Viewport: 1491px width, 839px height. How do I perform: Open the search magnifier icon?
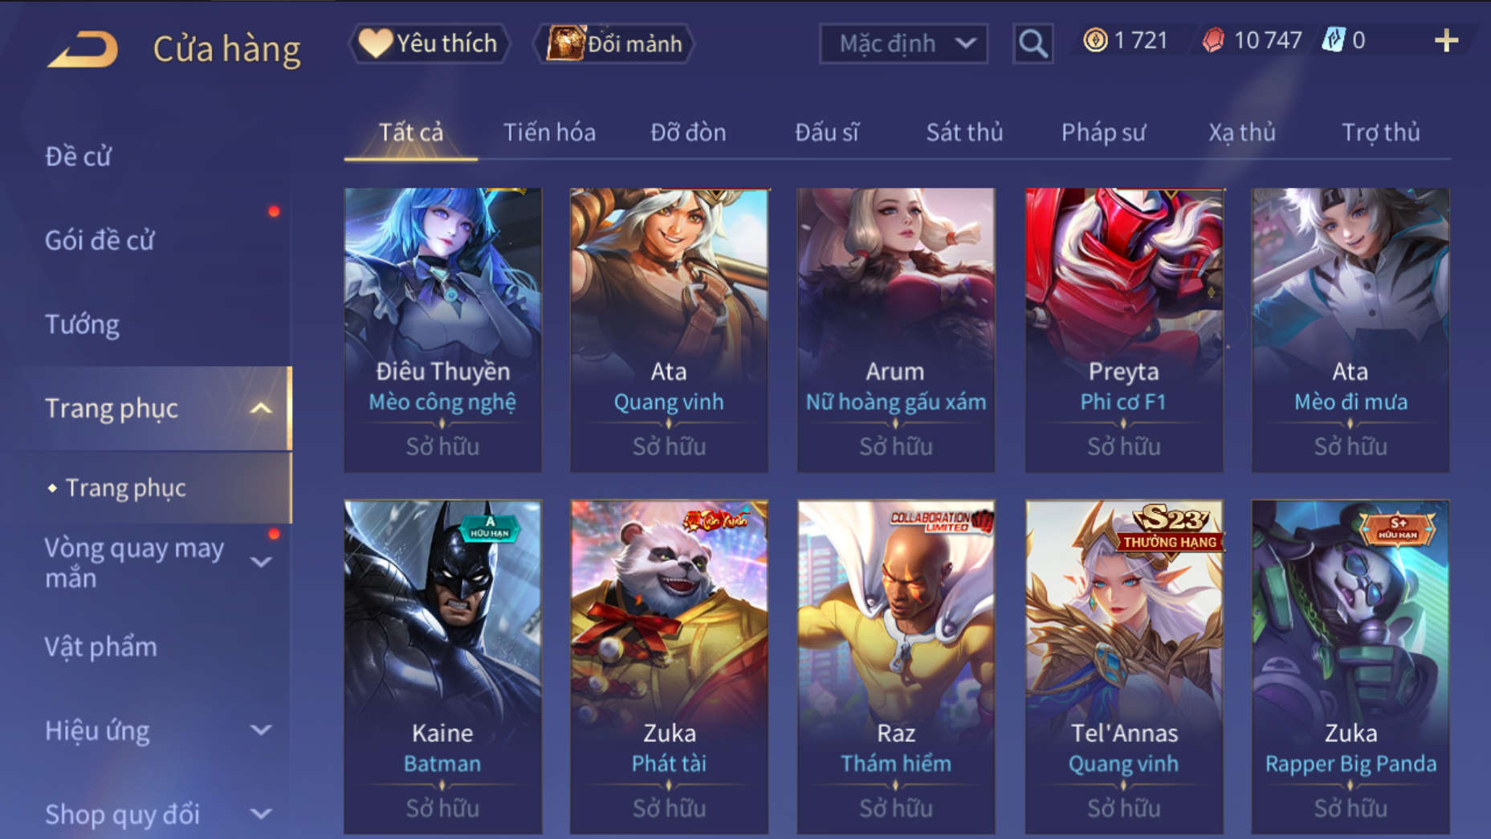(x=1033, y=43)
